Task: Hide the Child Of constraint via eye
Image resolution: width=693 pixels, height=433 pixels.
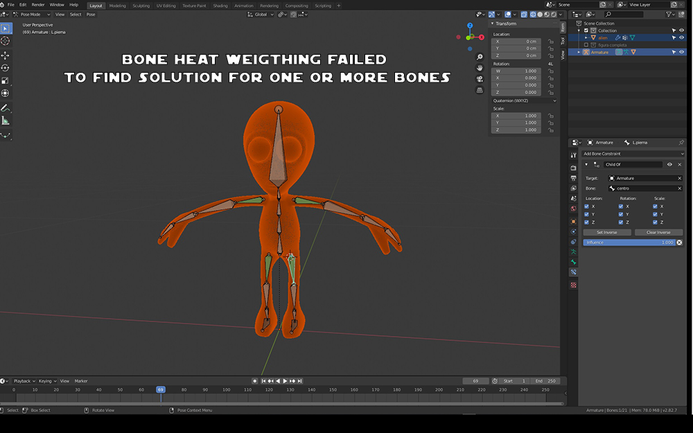Action: point(669,164)
